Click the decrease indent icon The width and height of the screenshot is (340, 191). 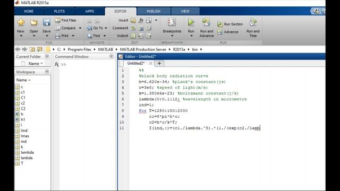click(x=149, y=36)
